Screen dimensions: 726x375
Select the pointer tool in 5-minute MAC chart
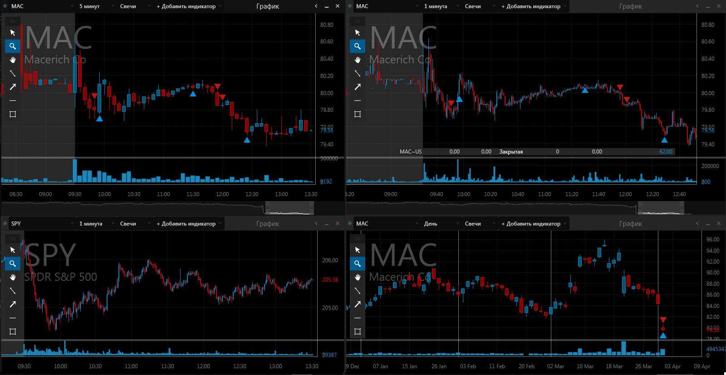13,33
